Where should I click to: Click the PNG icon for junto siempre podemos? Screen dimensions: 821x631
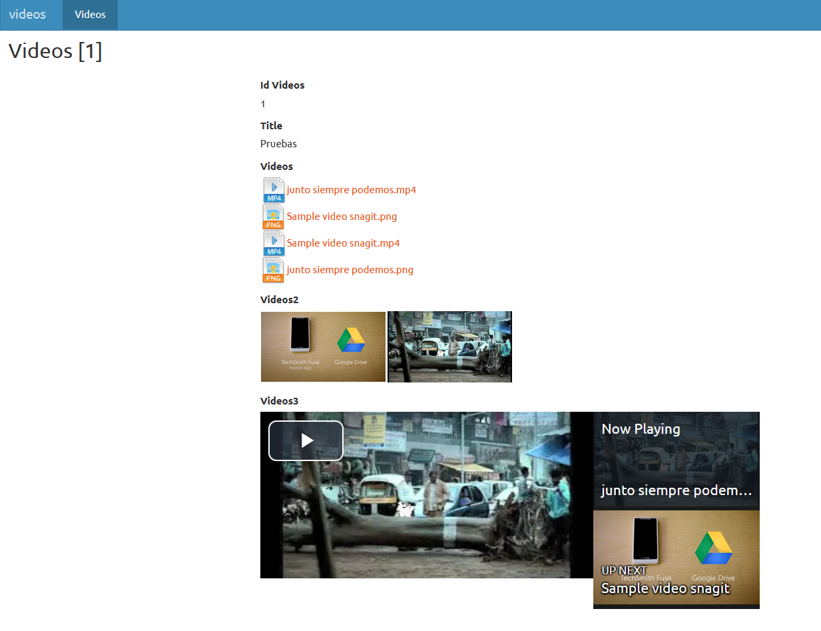274,270
